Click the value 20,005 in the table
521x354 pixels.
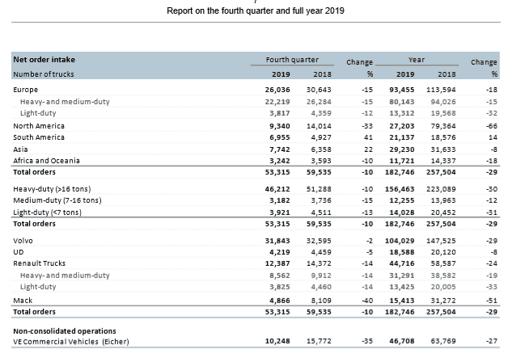pos(443,287)
